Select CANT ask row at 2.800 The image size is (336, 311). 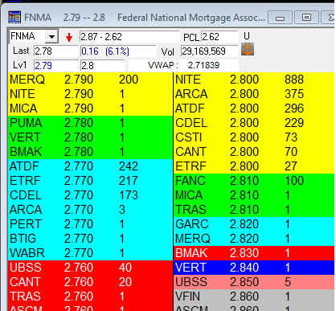pos(255,152)
